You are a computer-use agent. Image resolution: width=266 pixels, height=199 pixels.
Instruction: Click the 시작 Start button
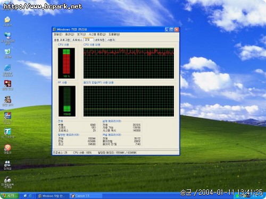click(x=10, y=196)
